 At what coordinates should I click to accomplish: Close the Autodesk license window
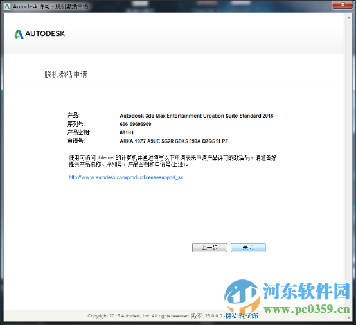[x=343, y=4]
